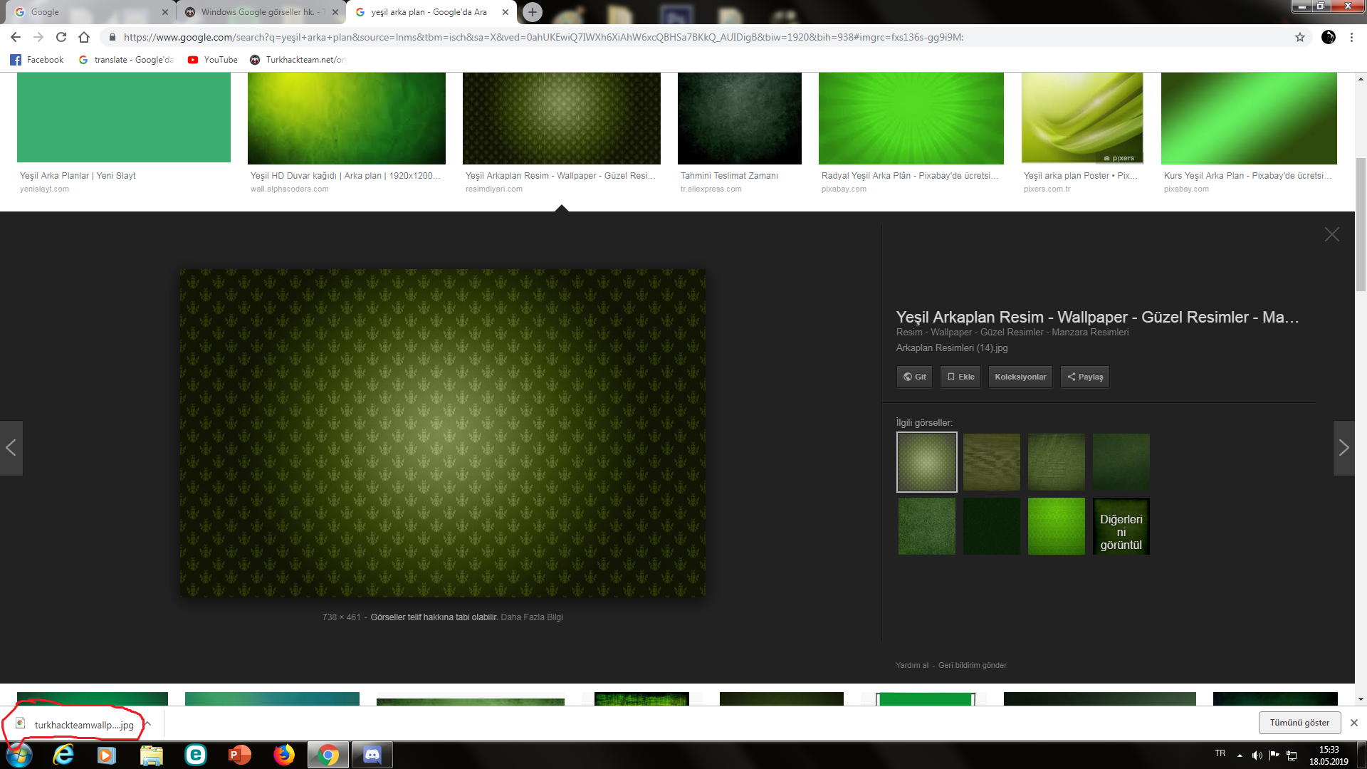
Task: Click the browser forward arrow
Action: point(38,37)
